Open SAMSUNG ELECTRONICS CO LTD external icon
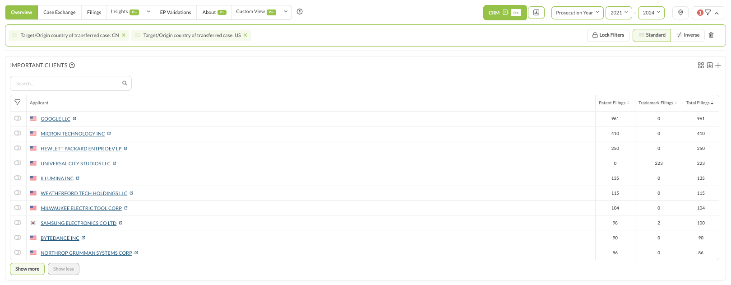The image size is (731, 285). (120, 223)
